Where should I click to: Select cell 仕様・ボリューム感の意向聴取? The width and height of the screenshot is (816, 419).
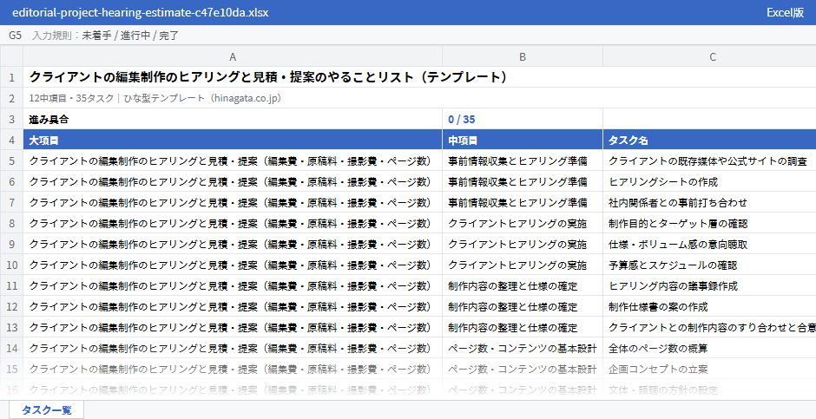709,244
